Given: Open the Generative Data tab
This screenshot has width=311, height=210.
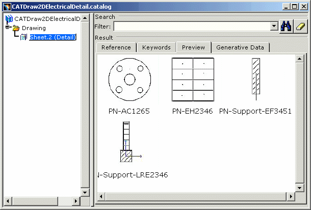Looking at the screenshot, I should (240, 47).
